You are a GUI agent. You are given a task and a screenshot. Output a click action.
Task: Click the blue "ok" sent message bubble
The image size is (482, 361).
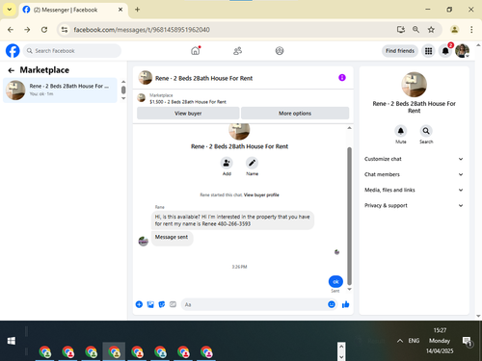[x=335, y=281]
